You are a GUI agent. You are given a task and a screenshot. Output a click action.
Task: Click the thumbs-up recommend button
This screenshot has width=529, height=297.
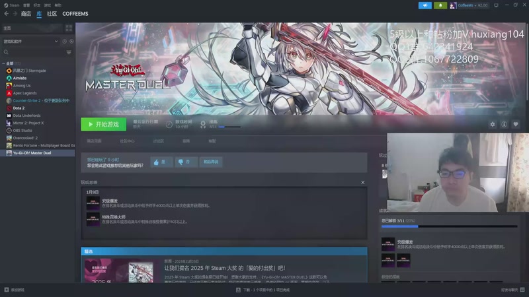(x=161, y=162)
